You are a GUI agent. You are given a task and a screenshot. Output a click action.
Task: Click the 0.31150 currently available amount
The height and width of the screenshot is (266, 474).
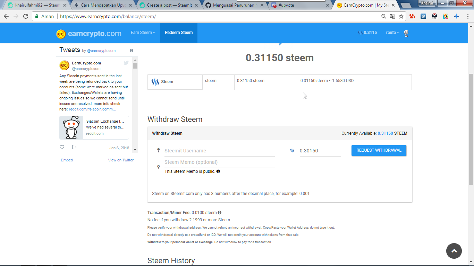385,133
